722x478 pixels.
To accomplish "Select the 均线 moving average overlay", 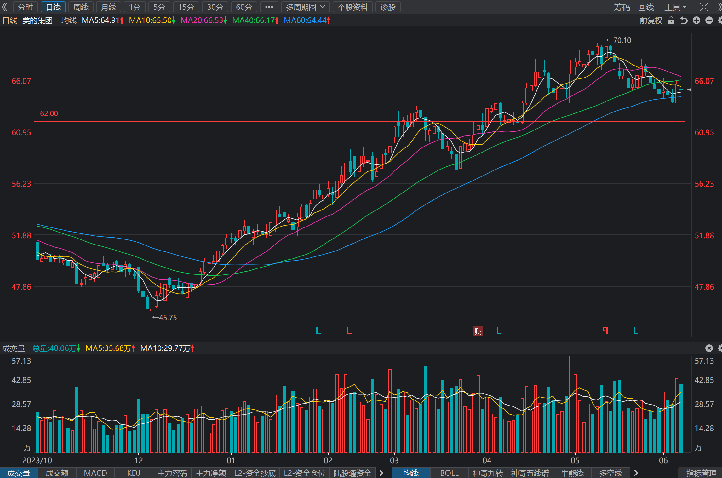I will [x=411, y=473].
